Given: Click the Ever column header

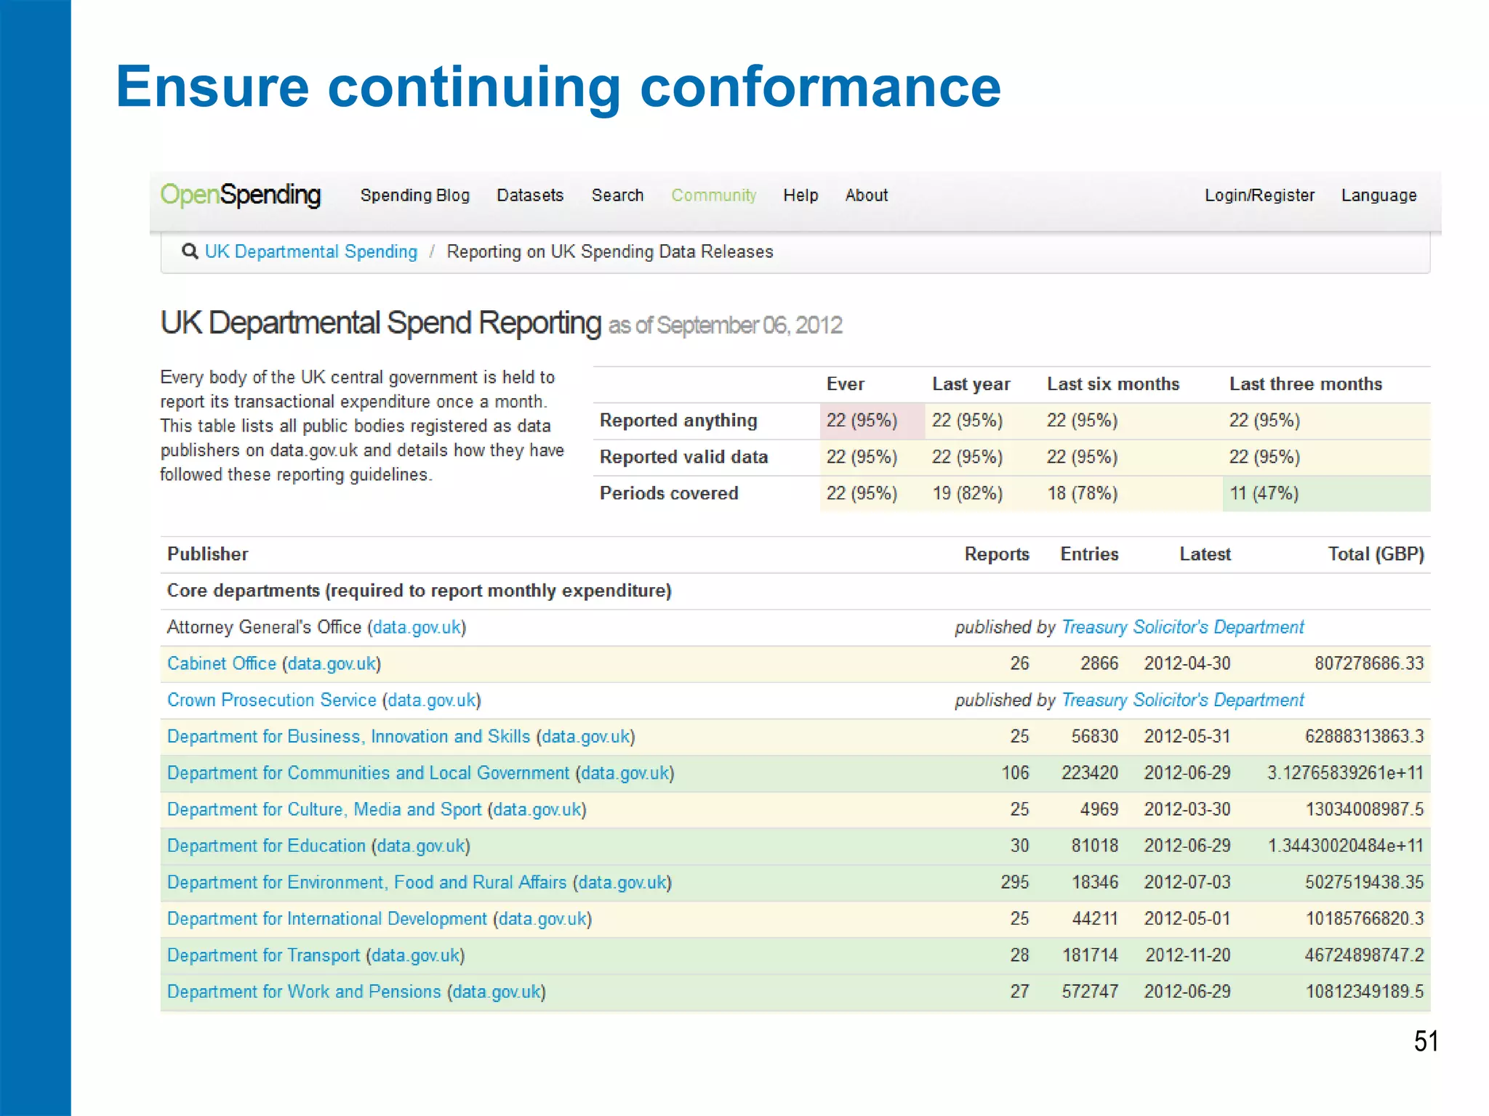Looking at the screenshot, I should tap(846, 384).
